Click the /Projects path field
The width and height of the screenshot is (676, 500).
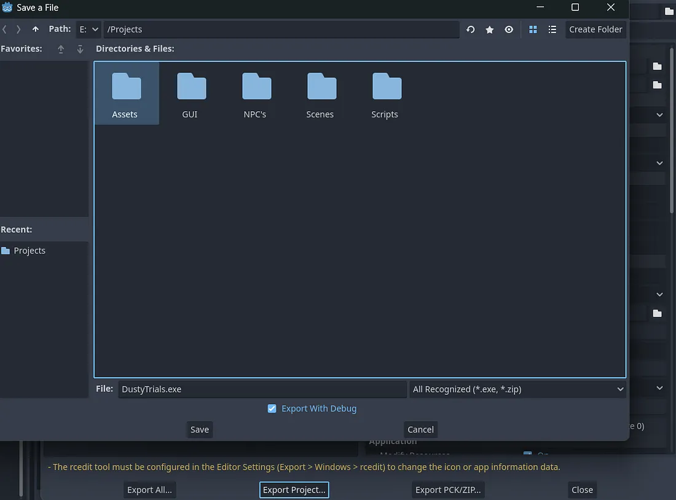pos(281,29)
